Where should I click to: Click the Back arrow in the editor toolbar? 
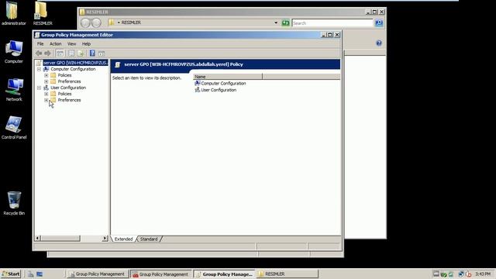[x=39, y=53]
